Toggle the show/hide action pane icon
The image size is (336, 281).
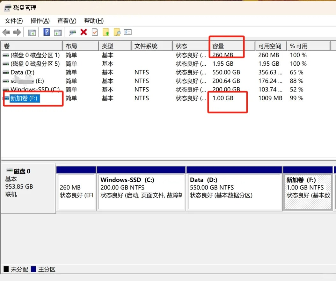[58, 32]
